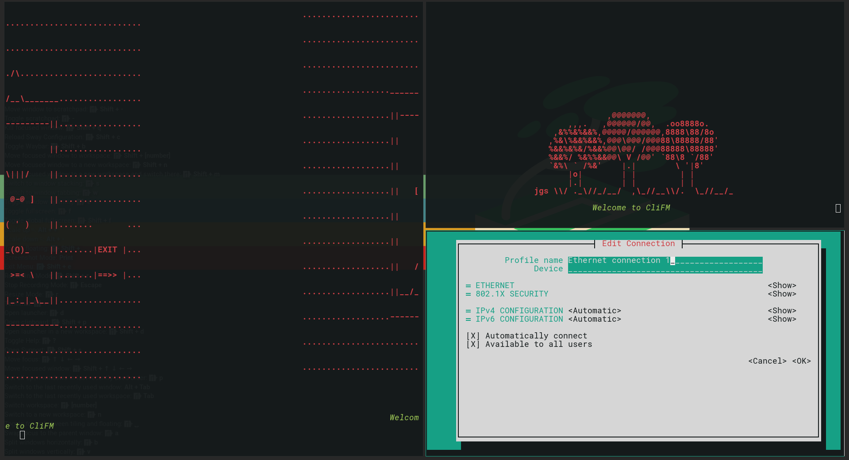Open the IPv4 CONFIGURATION Automatic dropdown
Viewport: 849px width, 460px height.
pyautogui.click(x=594, y=310)
